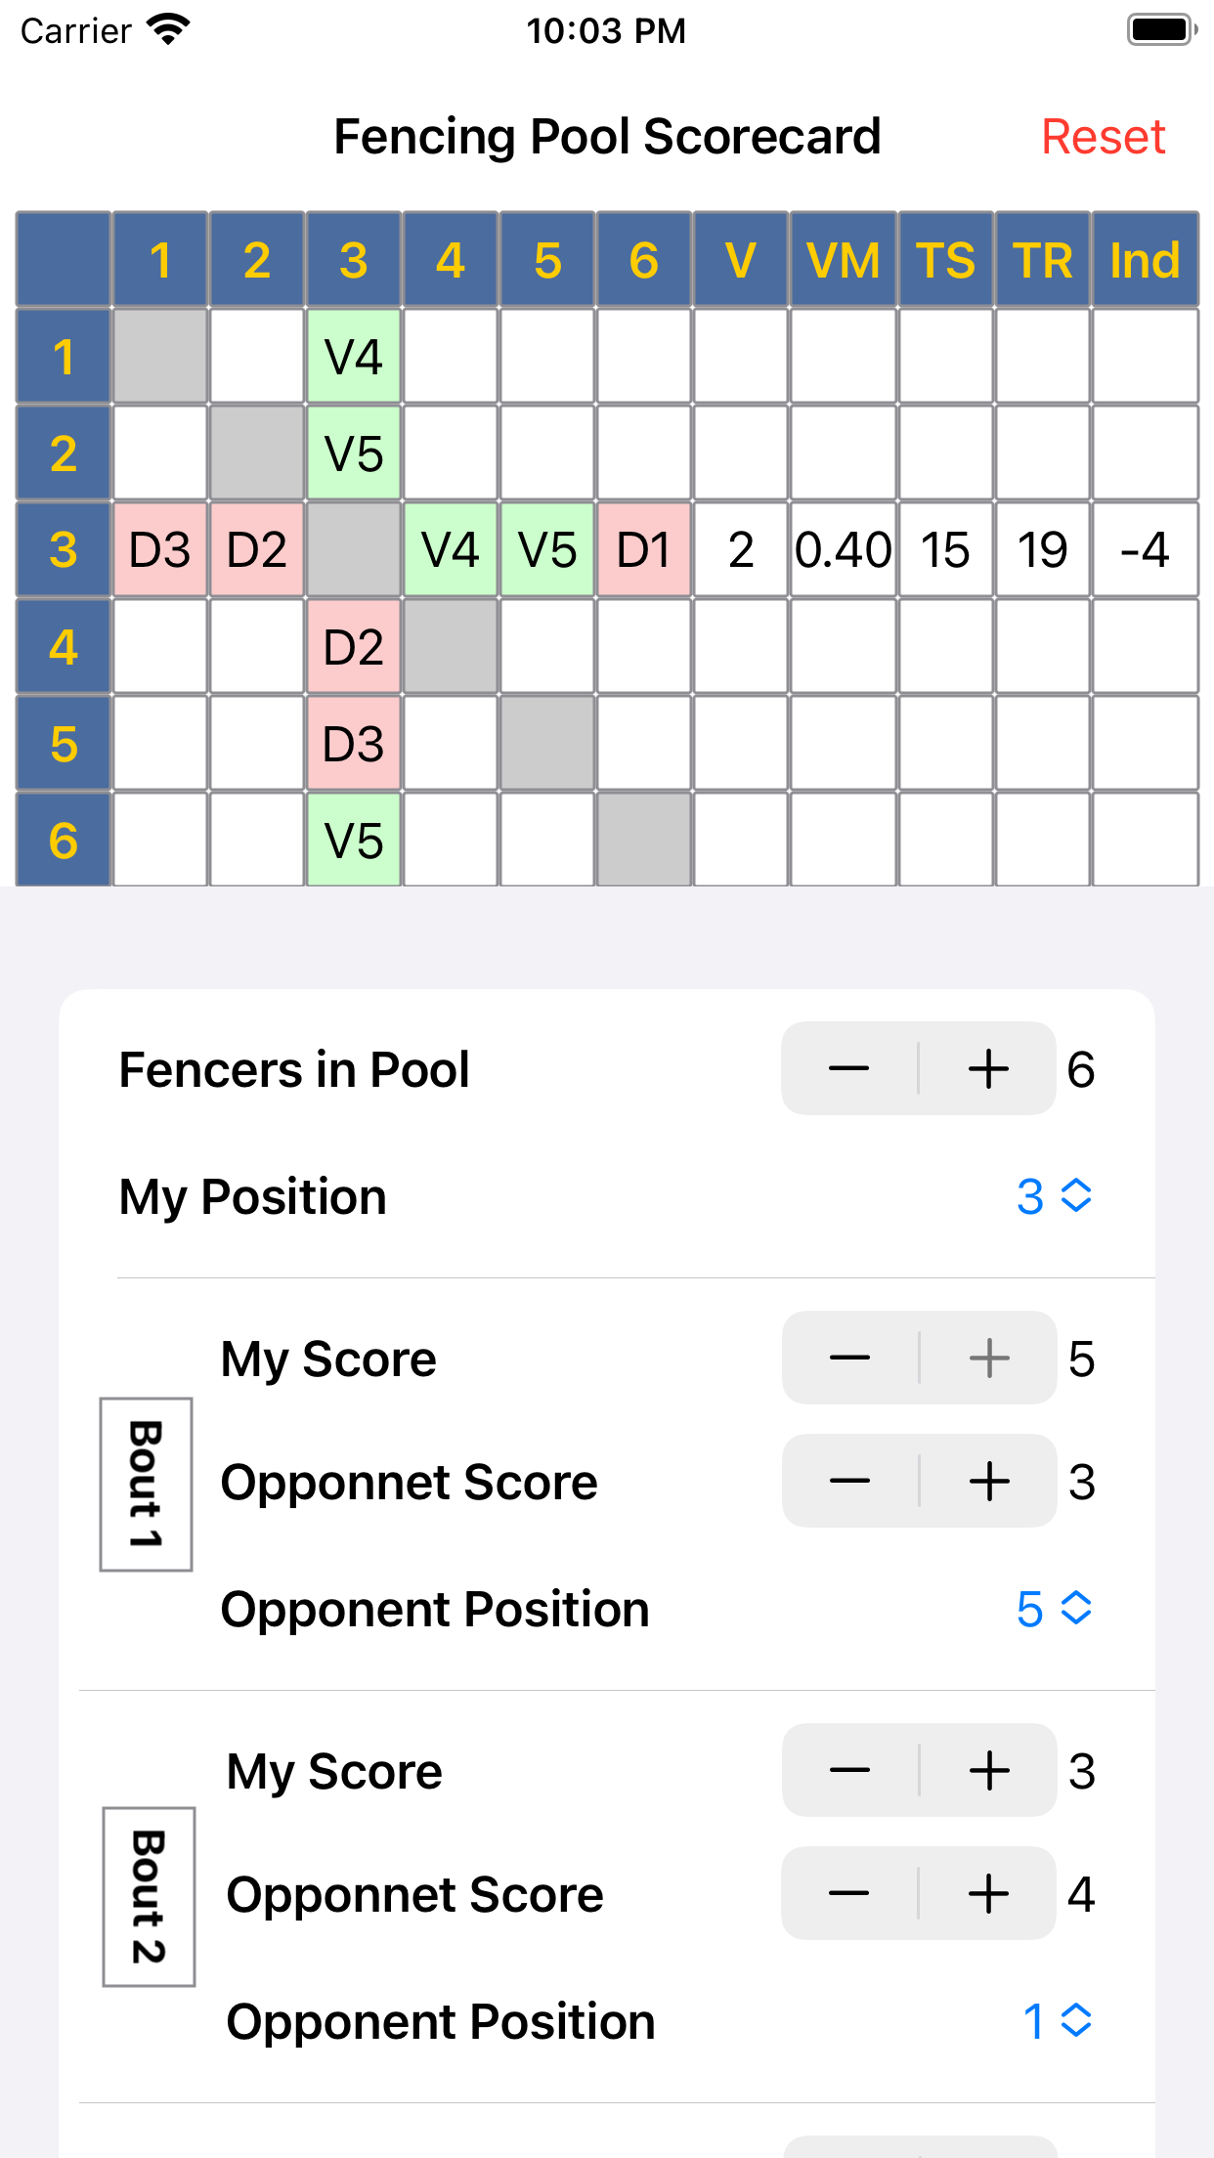Open Bout 1 Opponent Position picker

1054,1609
